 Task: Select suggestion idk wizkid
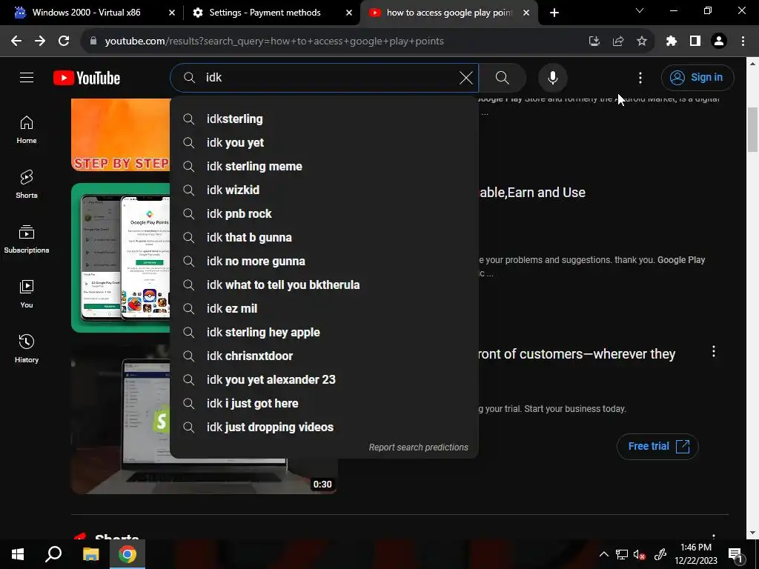coord(325,190)
